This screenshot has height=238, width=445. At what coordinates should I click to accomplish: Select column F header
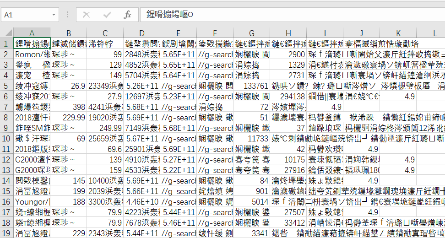(215, 33)
